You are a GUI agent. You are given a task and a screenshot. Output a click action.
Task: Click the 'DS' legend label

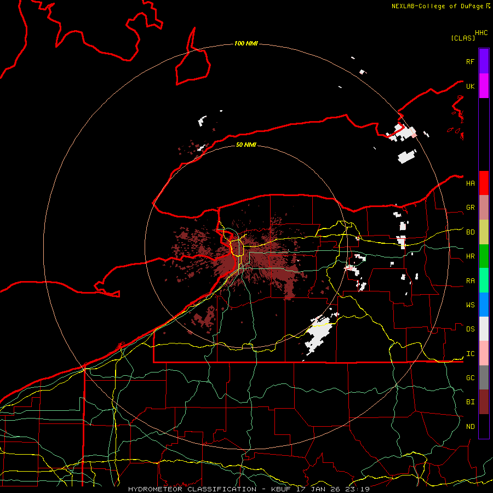(470, 329)
